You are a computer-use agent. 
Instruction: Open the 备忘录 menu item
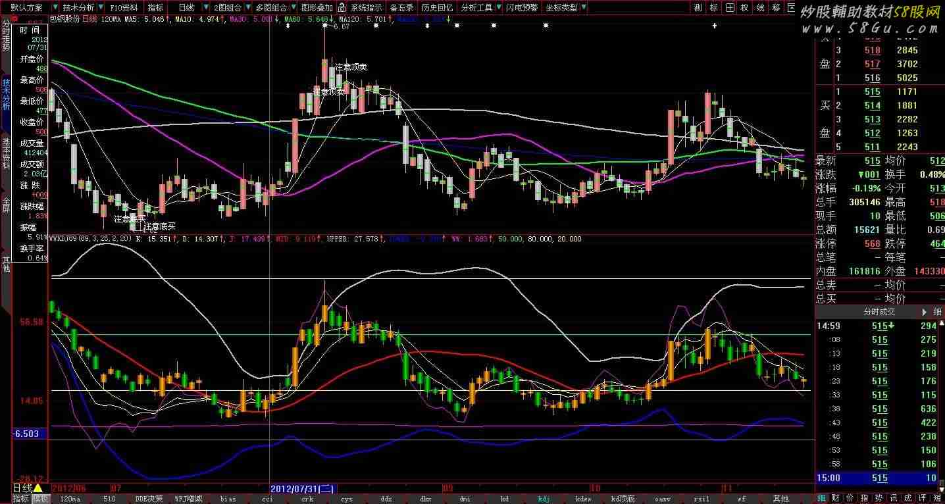tap(401, 7)
